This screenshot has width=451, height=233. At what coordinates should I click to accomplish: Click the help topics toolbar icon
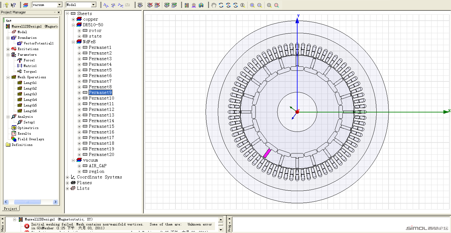(6, 5)
